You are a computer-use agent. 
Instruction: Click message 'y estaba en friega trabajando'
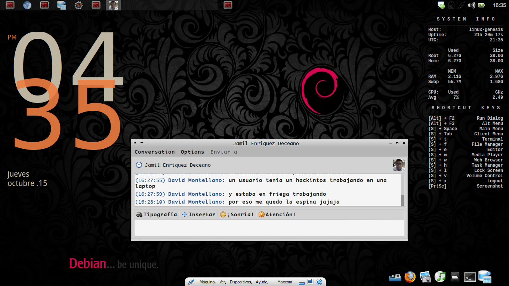277,194
